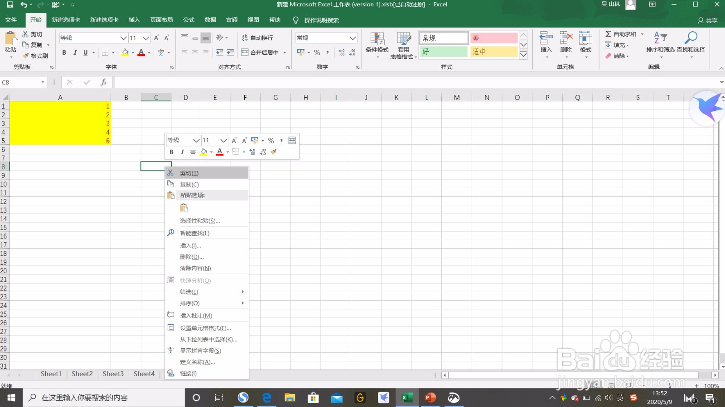Viewport: 725px width, 407px height.
Task: Click the Sort and Filter (排序和筛选) icon
Action: [x=660, y=38]
